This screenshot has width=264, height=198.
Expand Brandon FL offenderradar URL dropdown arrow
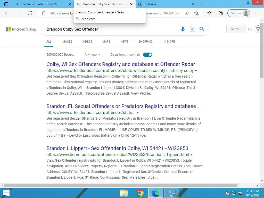pos(138,113)
